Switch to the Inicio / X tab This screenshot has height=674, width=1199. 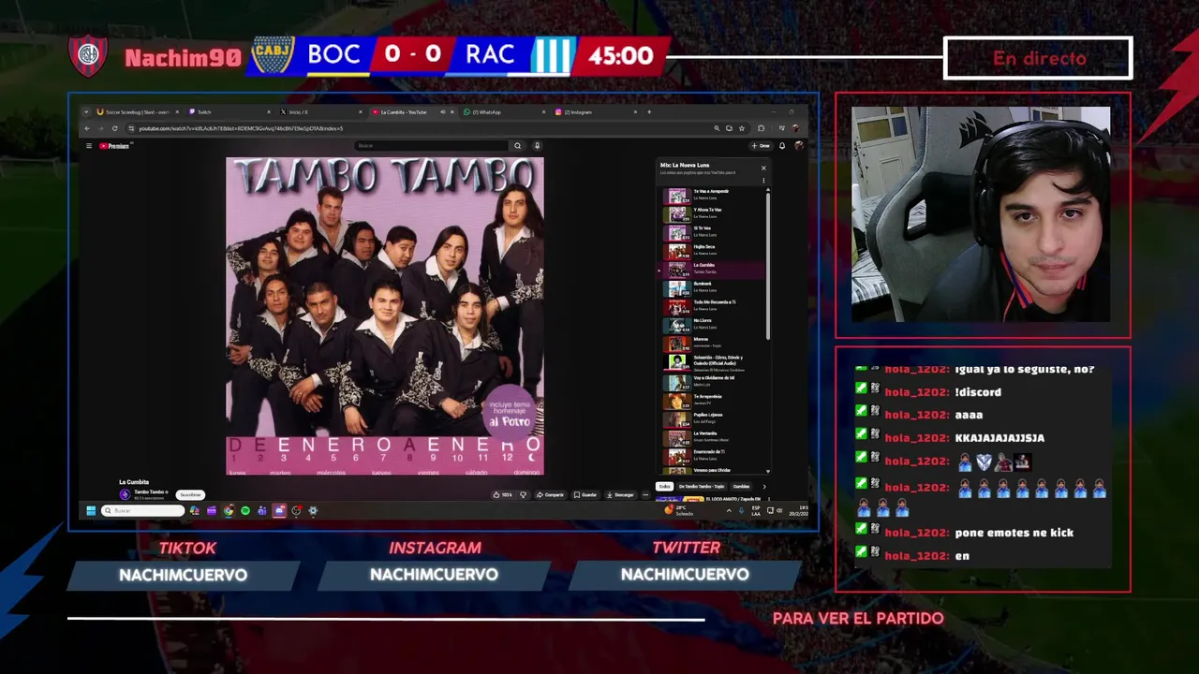tap(320, 112)
